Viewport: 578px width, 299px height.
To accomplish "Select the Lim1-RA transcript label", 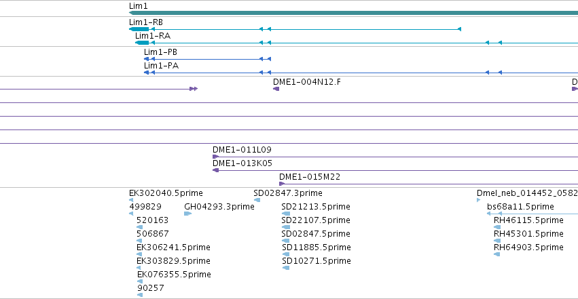I will [153, 36].
